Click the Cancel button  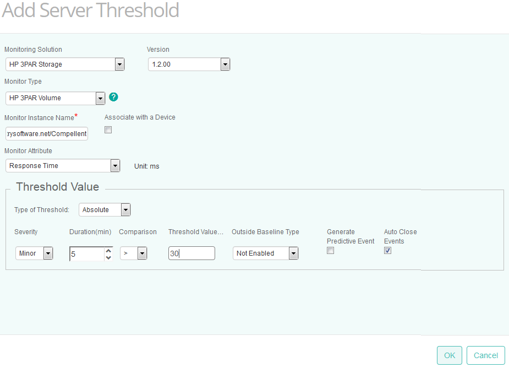[x=485, y=355]
